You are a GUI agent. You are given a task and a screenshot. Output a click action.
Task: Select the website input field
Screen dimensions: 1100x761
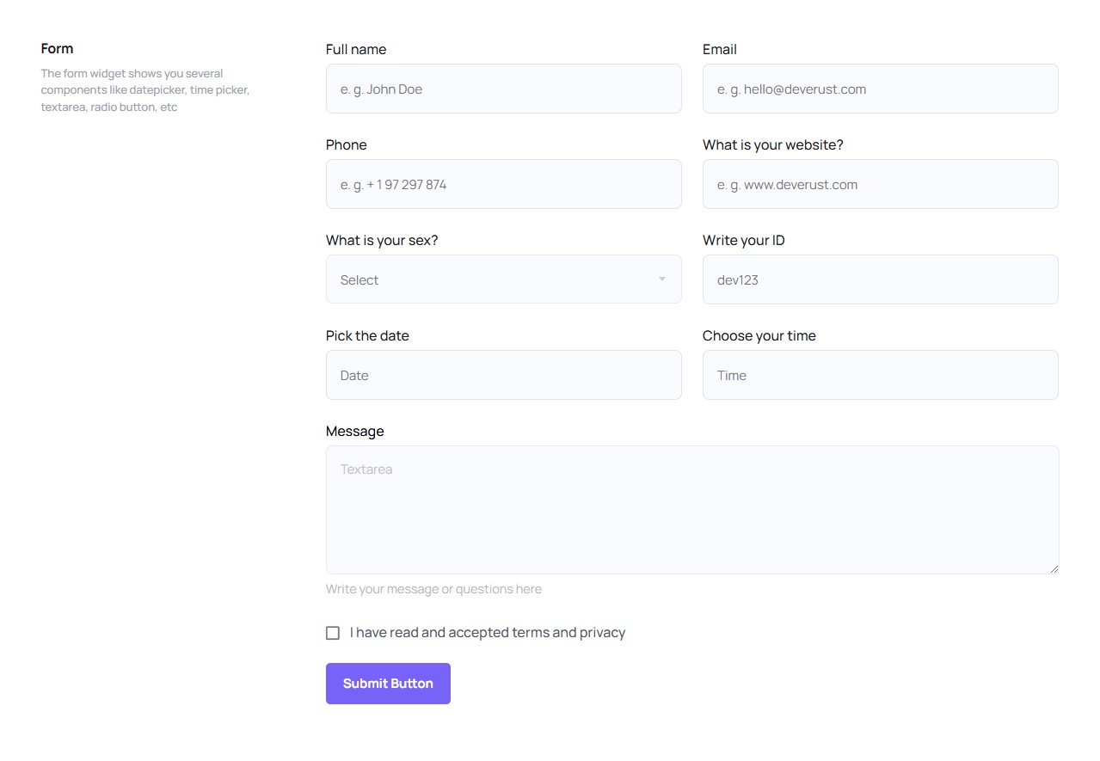[880, 184]
